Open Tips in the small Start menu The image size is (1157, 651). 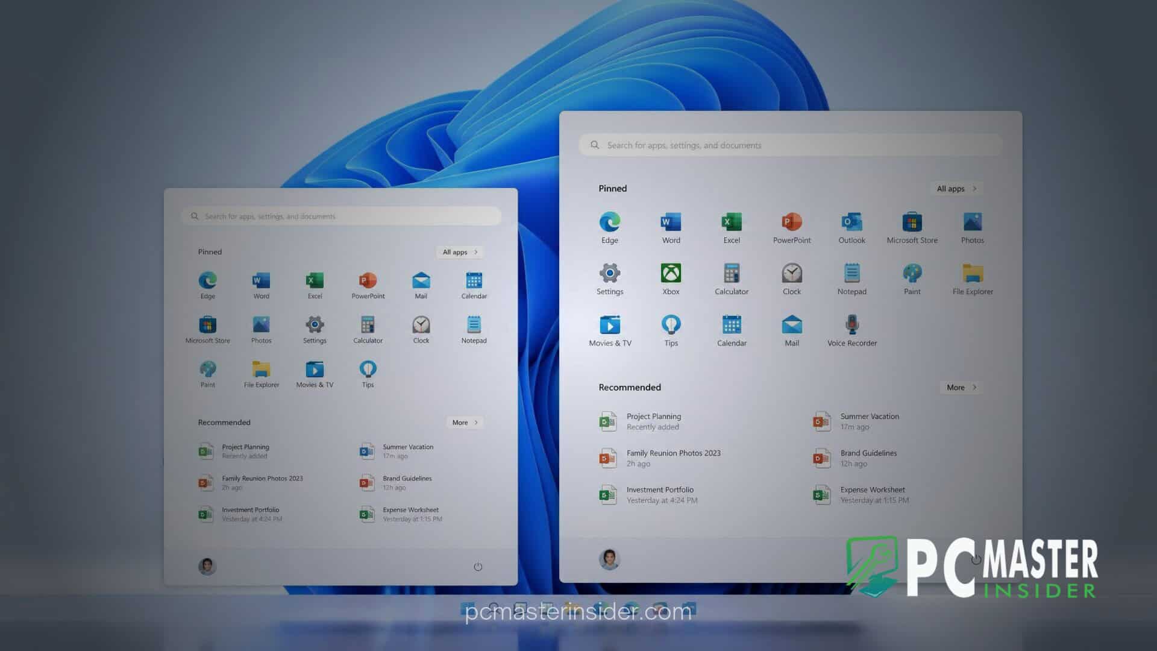tap(368, 374)
